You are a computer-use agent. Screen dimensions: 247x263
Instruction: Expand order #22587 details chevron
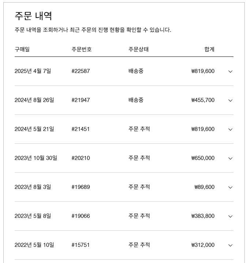pos(230,72)
